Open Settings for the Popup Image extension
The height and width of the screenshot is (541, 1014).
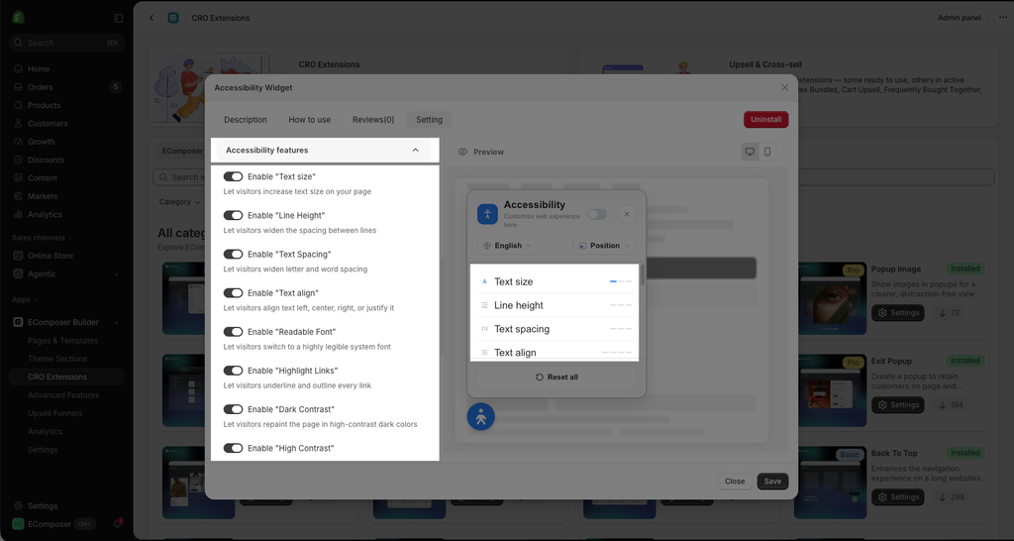897,312
